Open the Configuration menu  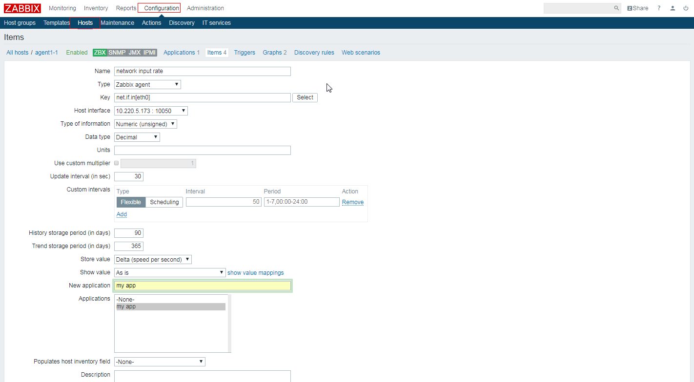click(x=162, y=8)
